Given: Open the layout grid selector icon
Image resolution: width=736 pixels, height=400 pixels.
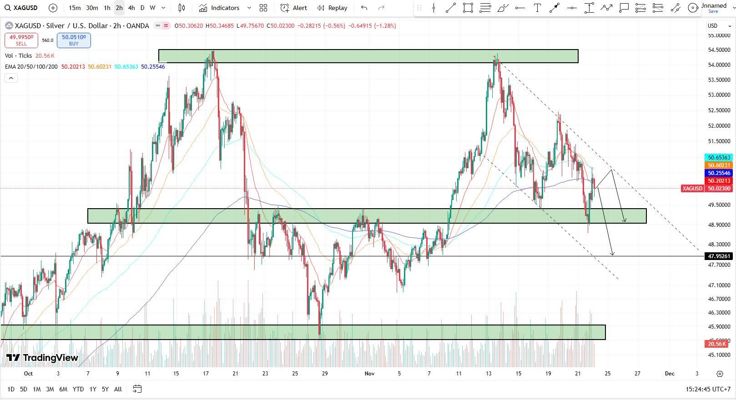Looking at the screenshot, I should (x=263, y=8).
